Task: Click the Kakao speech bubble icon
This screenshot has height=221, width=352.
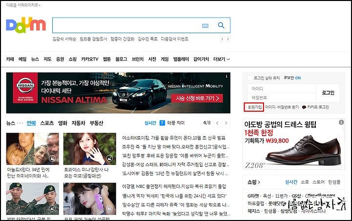Action: [304, 107]
